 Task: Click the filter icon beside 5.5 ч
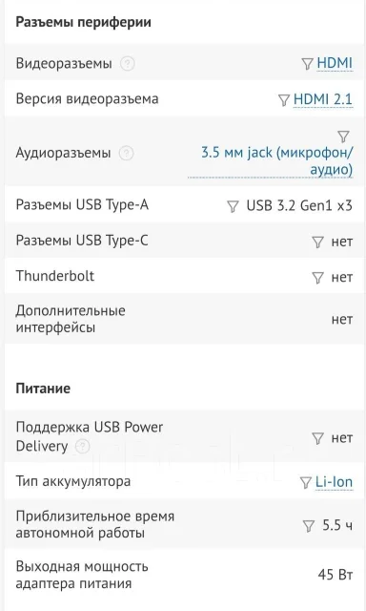pos(308,526)
